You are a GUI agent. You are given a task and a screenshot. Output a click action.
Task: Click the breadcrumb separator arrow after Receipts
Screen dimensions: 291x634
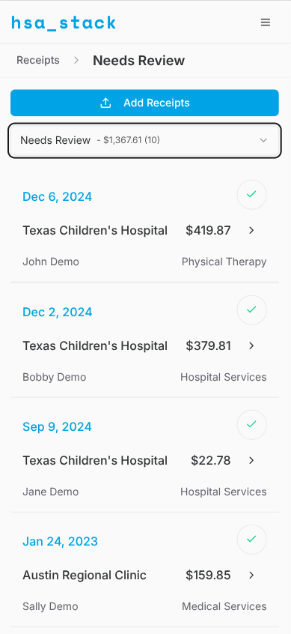click(x=76, y=61)
